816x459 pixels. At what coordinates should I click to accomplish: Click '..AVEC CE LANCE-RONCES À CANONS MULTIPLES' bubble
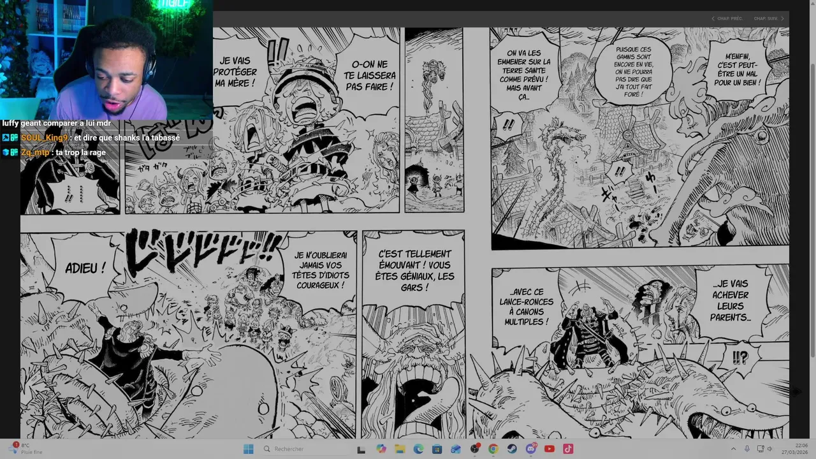click(x=527, y=307)
